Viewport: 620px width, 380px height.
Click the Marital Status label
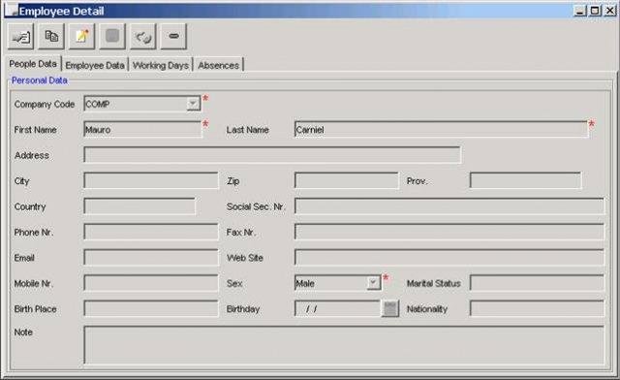[x=433, y=283]
